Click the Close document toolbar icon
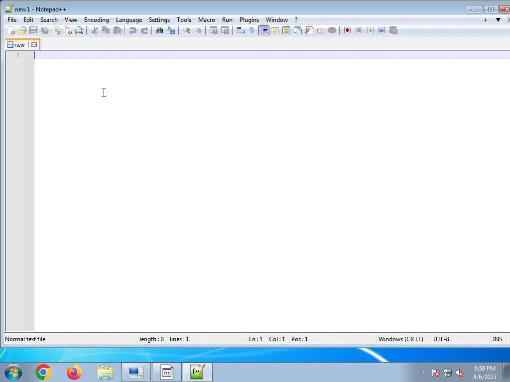510x382 pixels. [x=56, y=30]
